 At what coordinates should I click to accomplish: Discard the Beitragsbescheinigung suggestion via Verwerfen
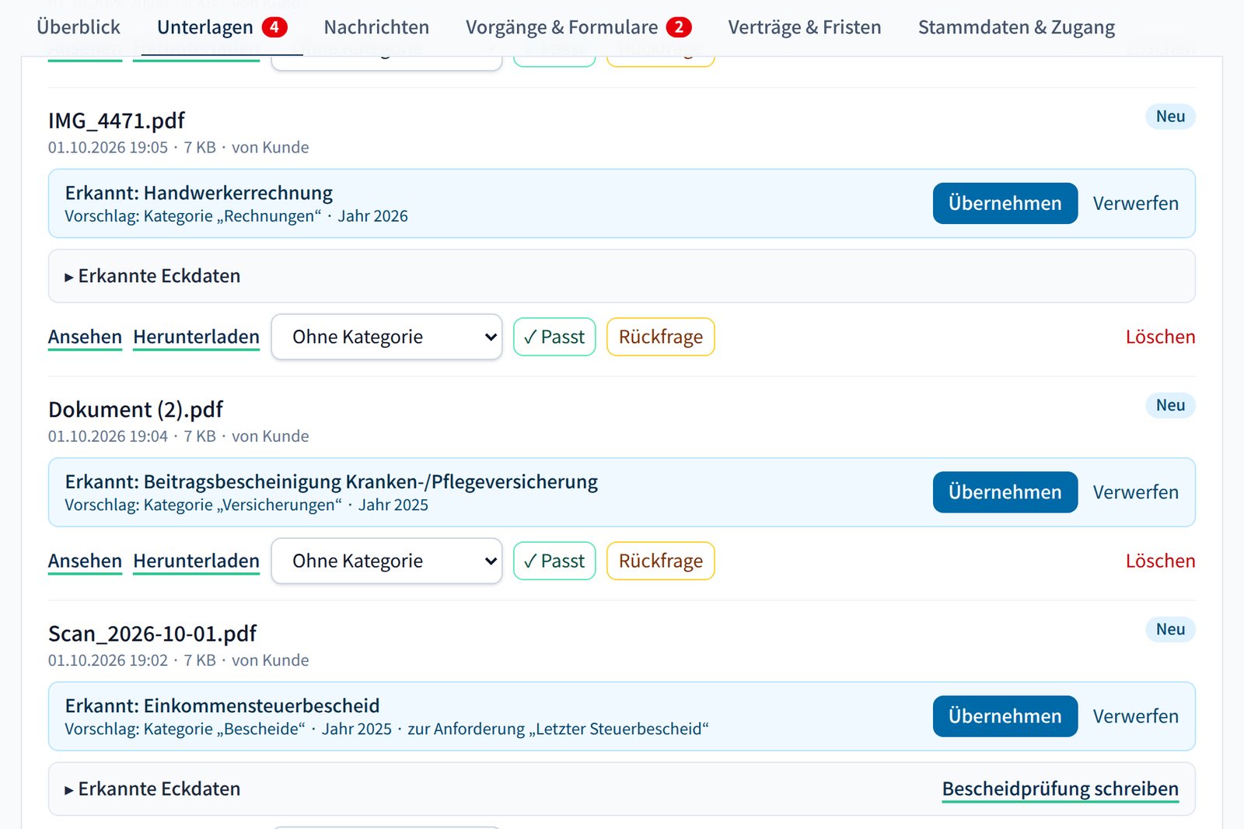(x=1135, y=492)
